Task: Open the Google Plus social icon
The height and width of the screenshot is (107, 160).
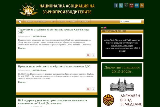Action: click(126, 5)
